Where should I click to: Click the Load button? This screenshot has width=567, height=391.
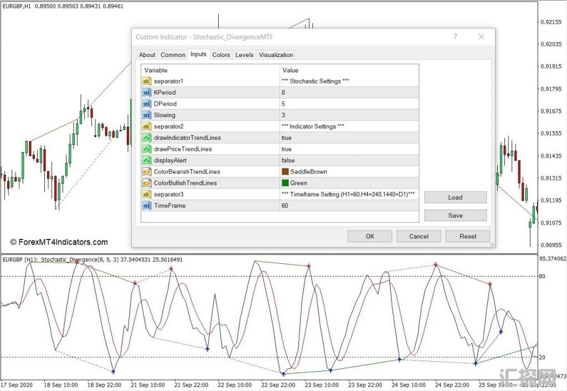click(455, 197)
